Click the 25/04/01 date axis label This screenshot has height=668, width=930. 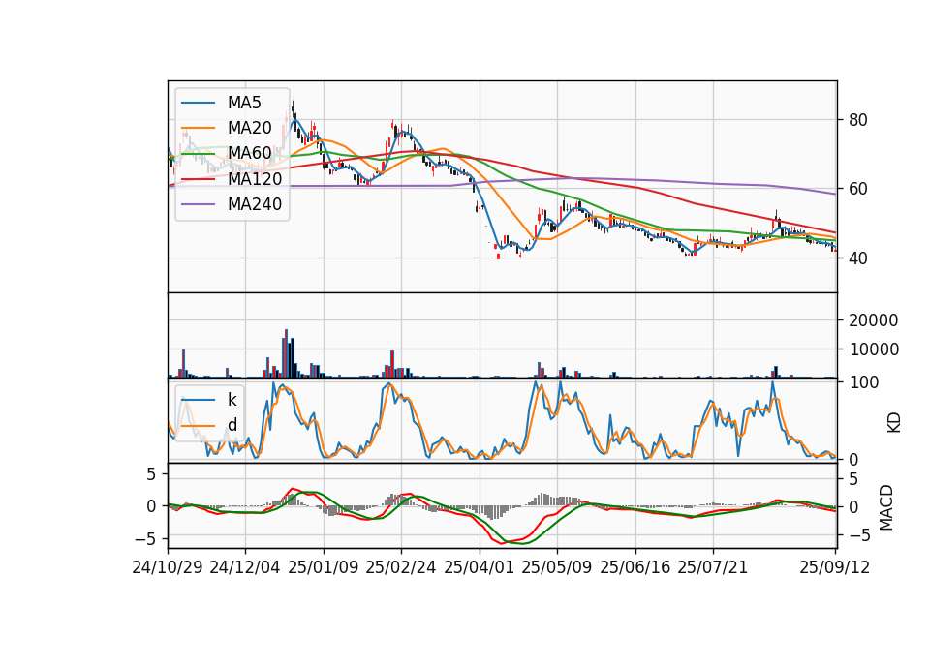click(x=480, y=567)
